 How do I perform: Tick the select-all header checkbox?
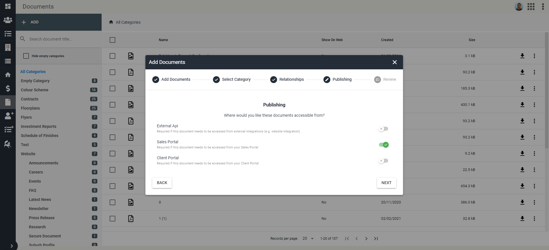click(112, 40)
